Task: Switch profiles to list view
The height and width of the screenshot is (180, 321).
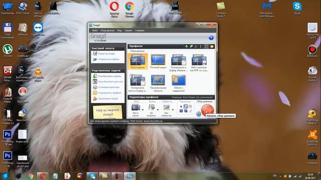Action: coord(201,46)
